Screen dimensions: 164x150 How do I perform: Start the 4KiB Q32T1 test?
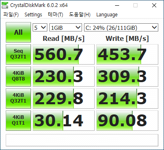[x=18, y=99]
